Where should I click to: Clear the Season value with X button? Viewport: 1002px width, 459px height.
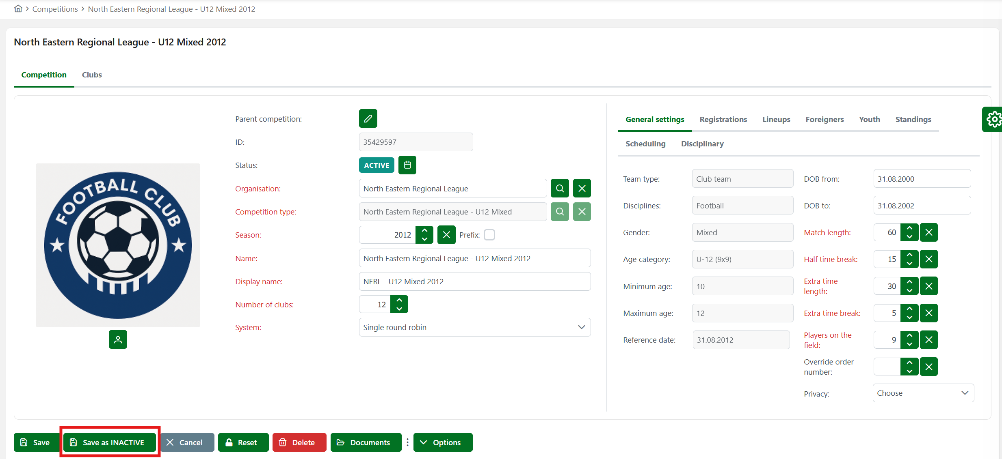click(x=446, y=235)
